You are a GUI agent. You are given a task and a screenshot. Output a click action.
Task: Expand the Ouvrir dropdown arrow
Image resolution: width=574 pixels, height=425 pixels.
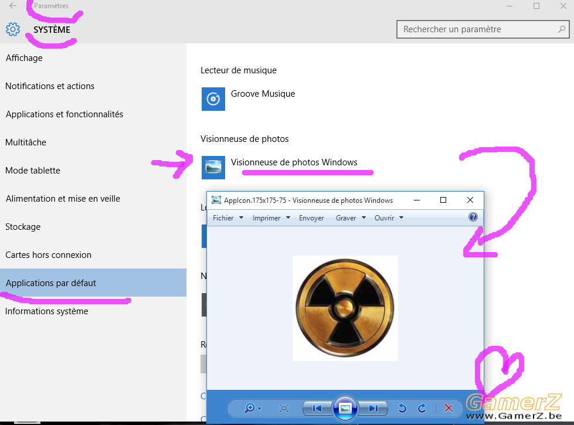point(401,217)
